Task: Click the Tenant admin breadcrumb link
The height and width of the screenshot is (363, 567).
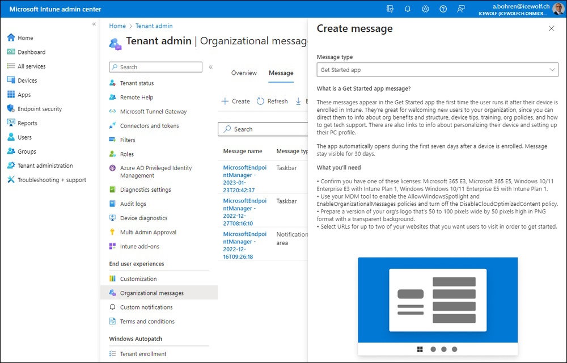Action: (x=154, y=26)
